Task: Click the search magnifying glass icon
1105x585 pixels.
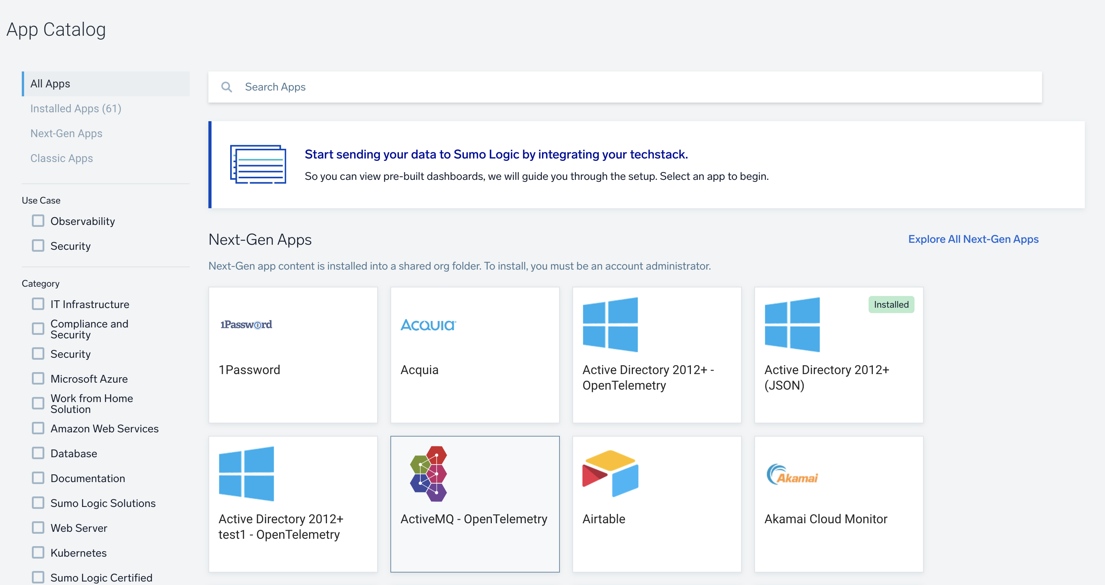Action: coord(227,87)
